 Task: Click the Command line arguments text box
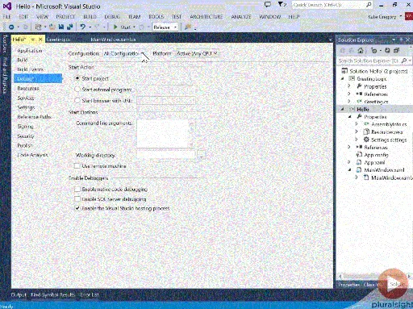pos(165,134)
